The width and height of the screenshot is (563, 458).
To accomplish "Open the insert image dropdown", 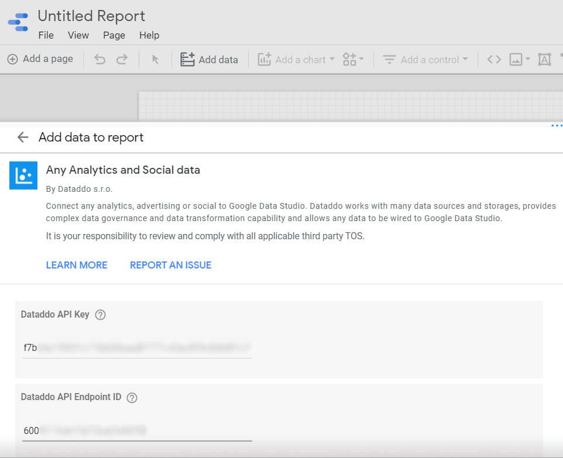I will [x=520, y=59].
